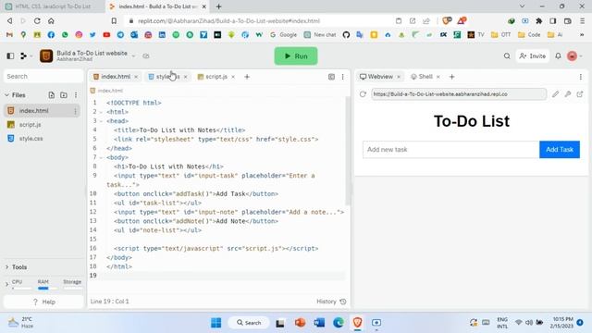The width and height of the screenshot is (592, 333).
Task: Expand the CPU RAM resources chevron
Action: [x=6, y=285]
